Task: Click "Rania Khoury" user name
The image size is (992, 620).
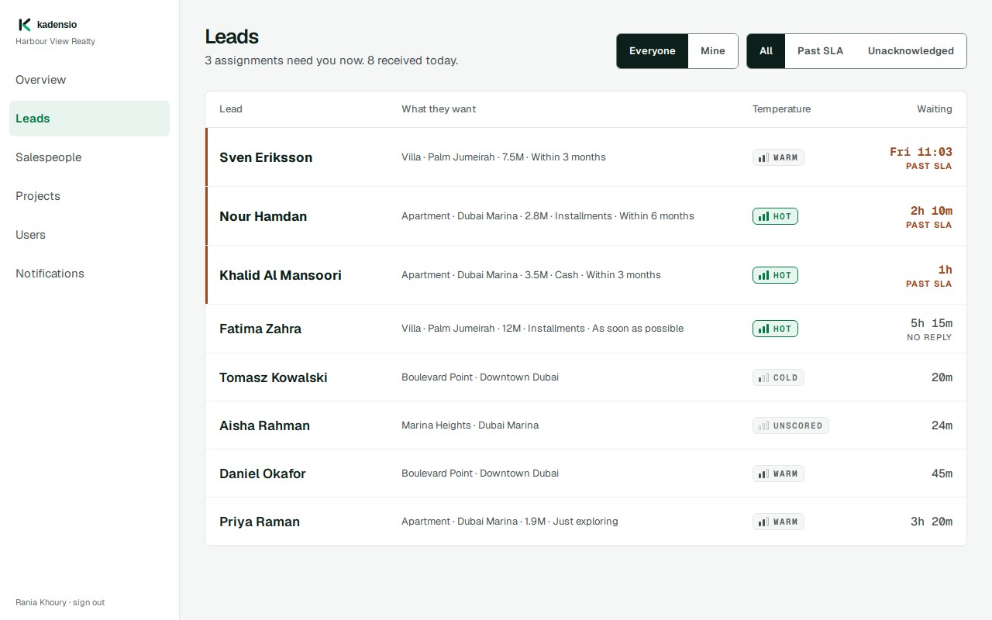Action: pyautogui.click(x=40, y=602)
